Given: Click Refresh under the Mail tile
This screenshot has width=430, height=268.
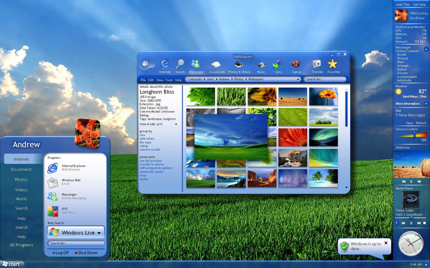Looking at the screenshot, I should pyautogui.click(x=421, y=123).
